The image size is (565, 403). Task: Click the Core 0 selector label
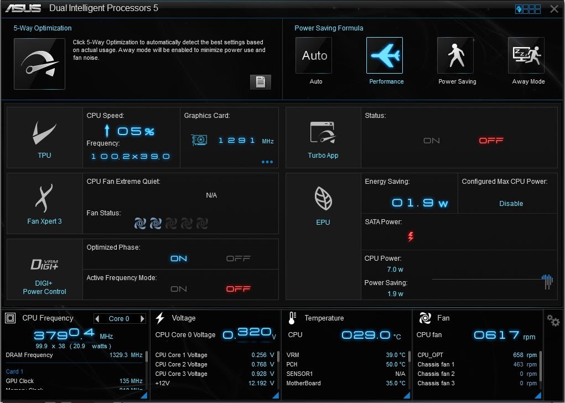tap(119, 319)
